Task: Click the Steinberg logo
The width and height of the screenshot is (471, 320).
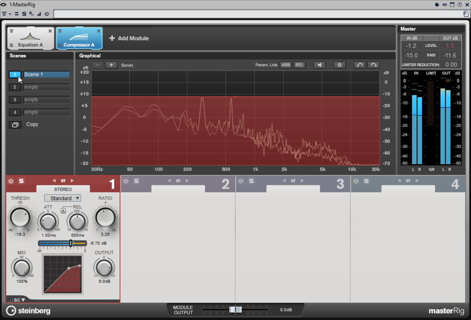Action: (28, 311)
